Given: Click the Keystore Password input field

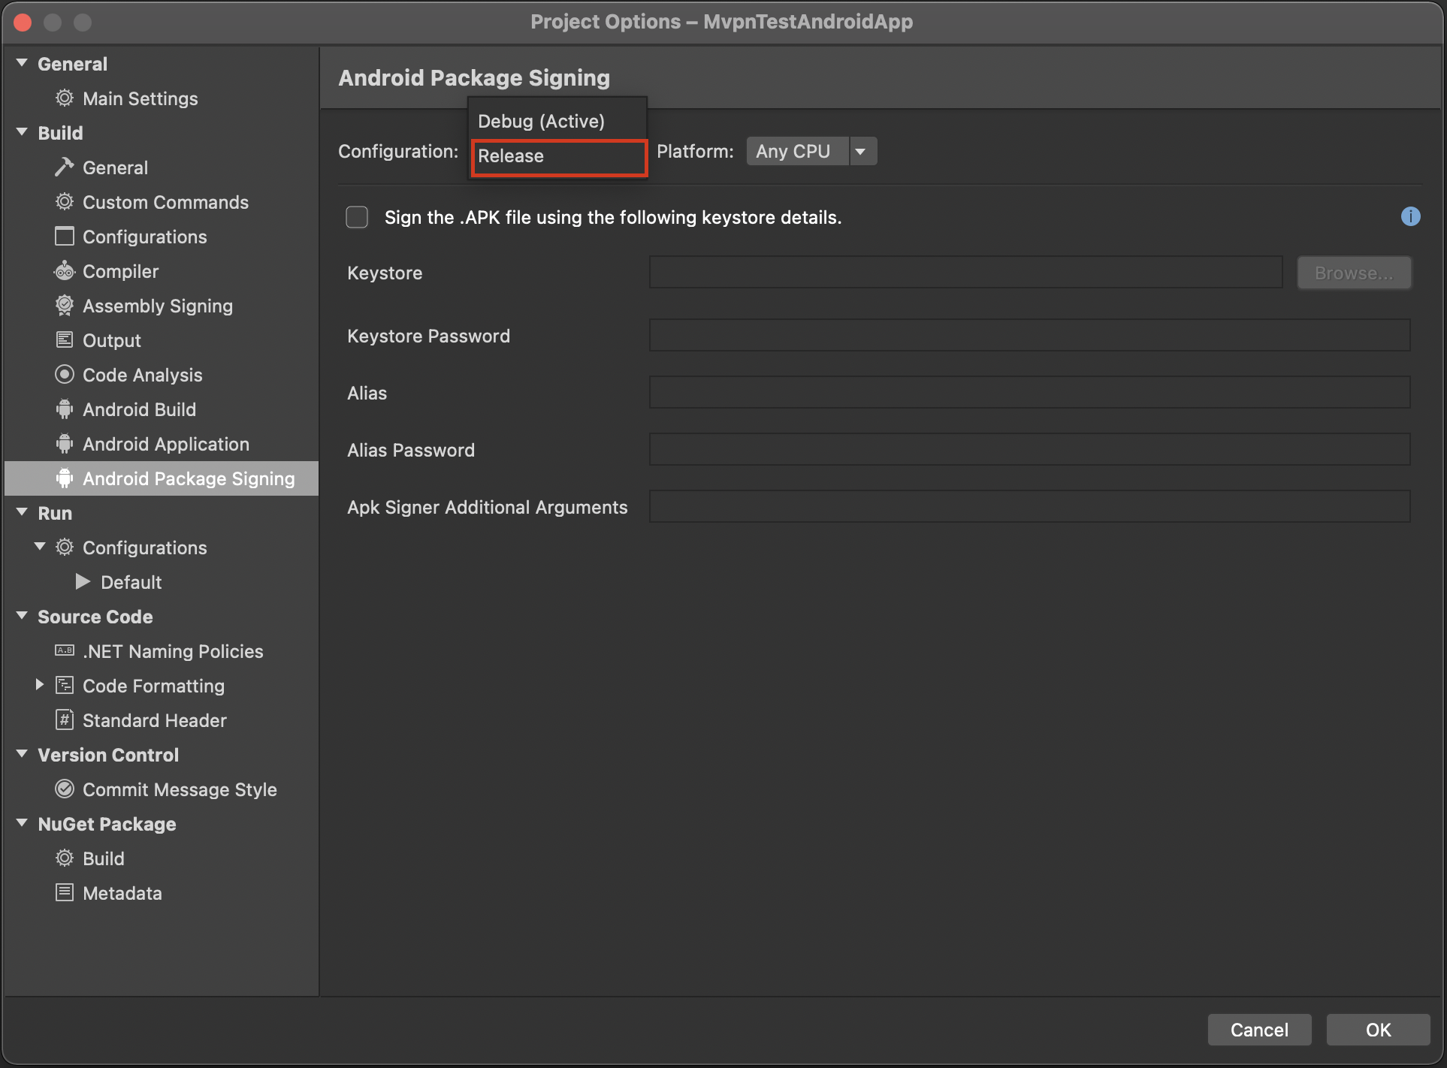Looking at the screenshot, I should [1029, 336].
